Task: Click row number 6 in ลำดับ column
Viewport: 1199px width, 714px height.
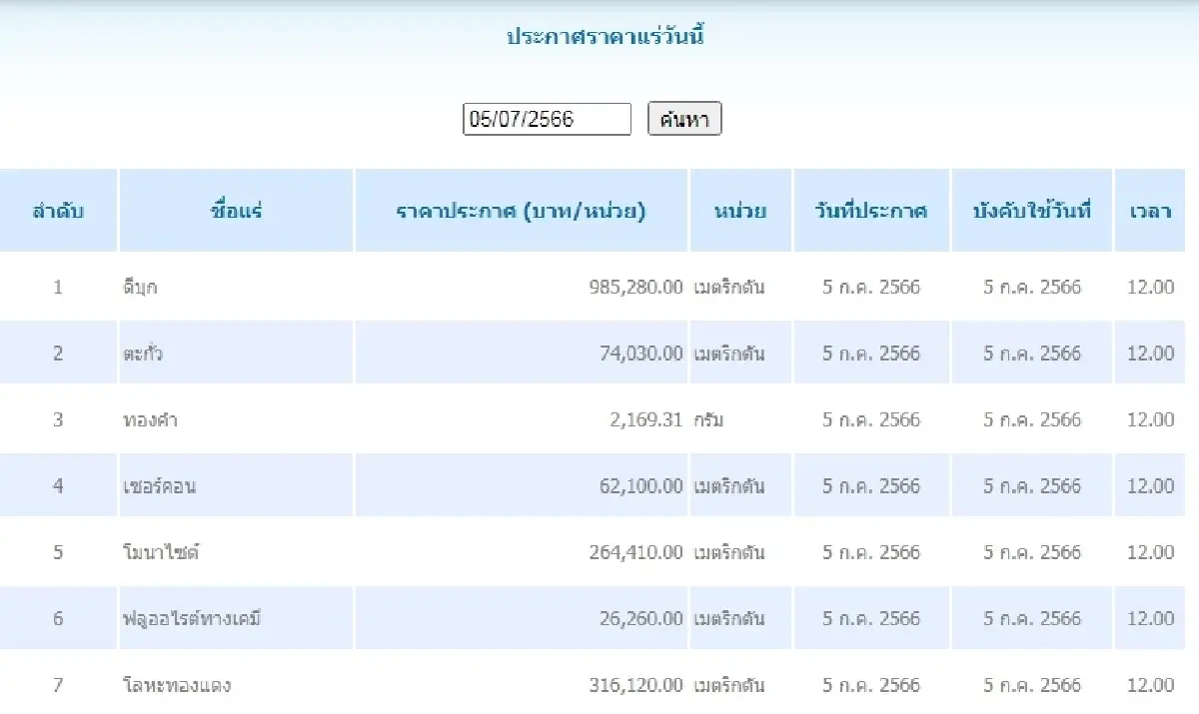Action: (x=58, y=619)
